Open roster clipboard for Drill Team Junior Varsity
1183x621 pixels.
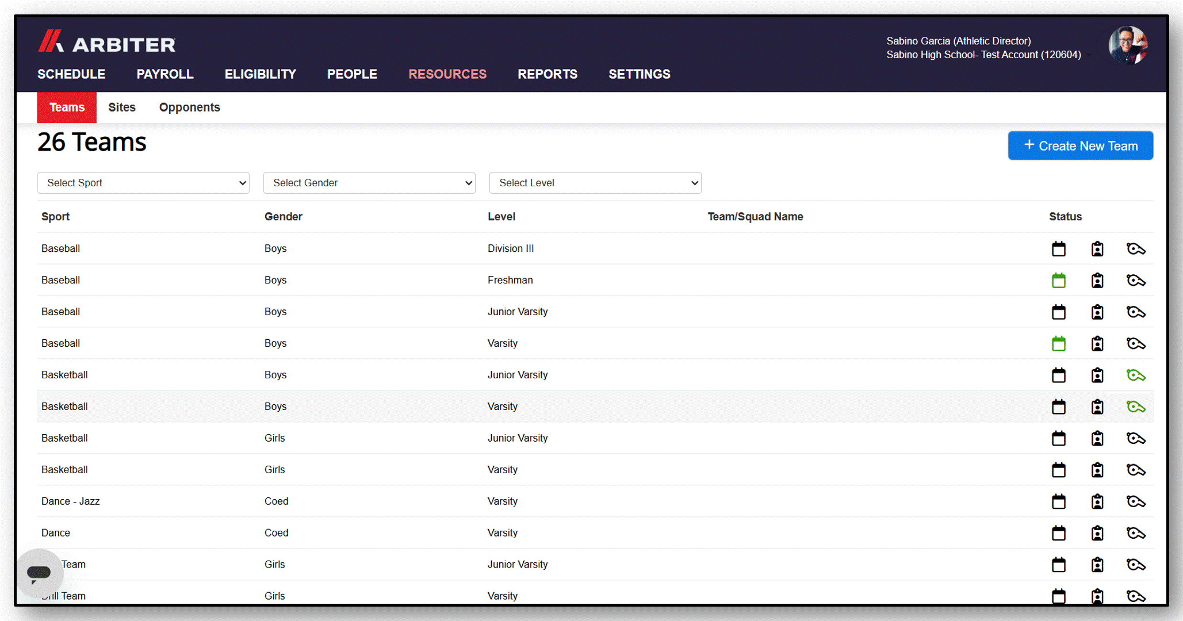pos(1097,565)
